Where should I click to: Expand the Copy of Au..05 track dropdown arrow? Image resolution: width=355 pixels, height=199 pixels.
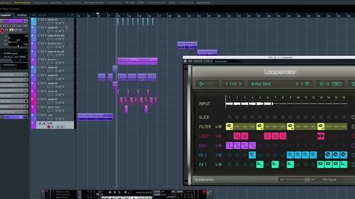(67, 35)
